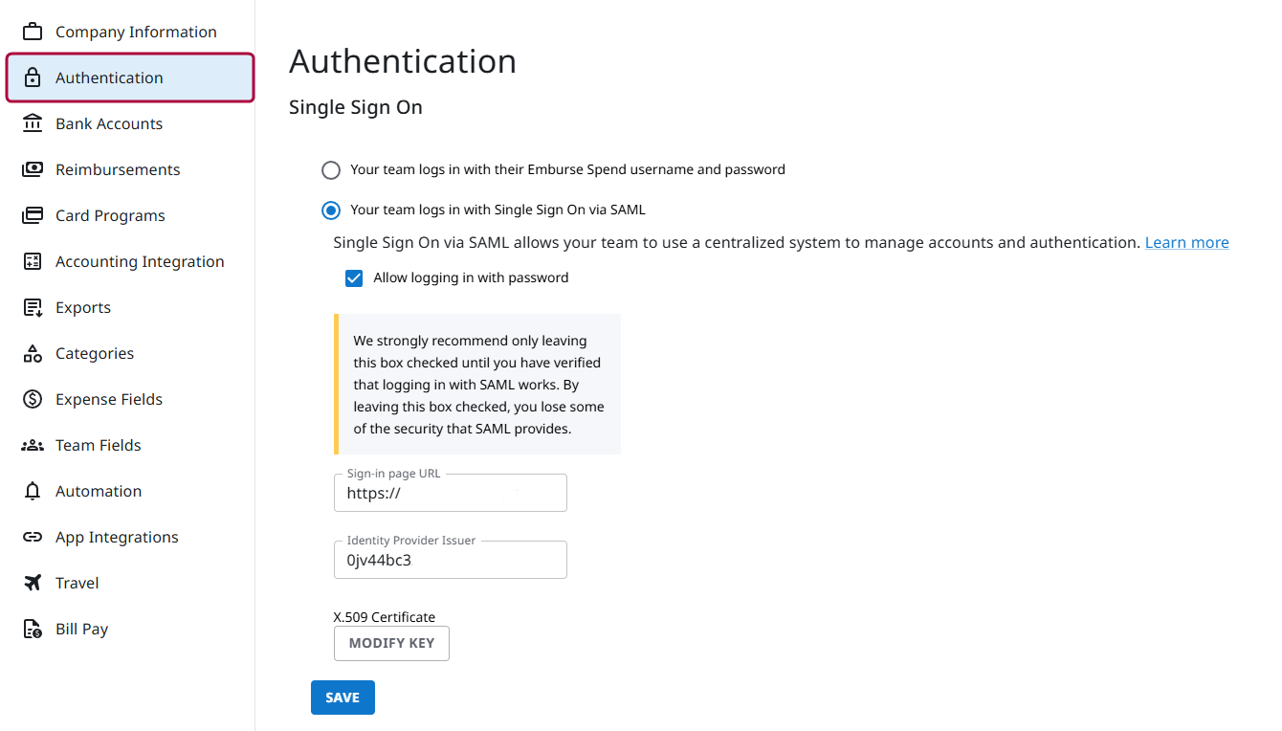This screenshot has height=731, width=1282.
Task: Go to Expense Fields section
Action: coord(108,399)
